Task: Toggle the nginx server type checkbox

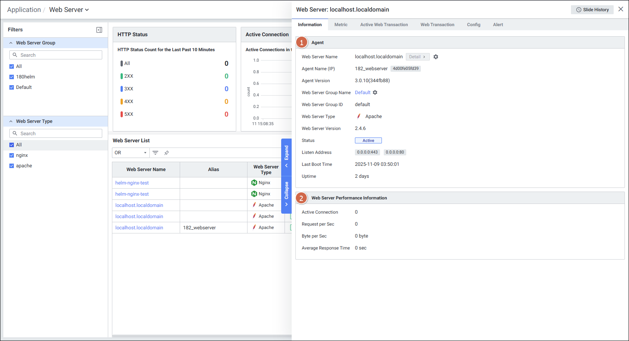Action: coord(12,155)
